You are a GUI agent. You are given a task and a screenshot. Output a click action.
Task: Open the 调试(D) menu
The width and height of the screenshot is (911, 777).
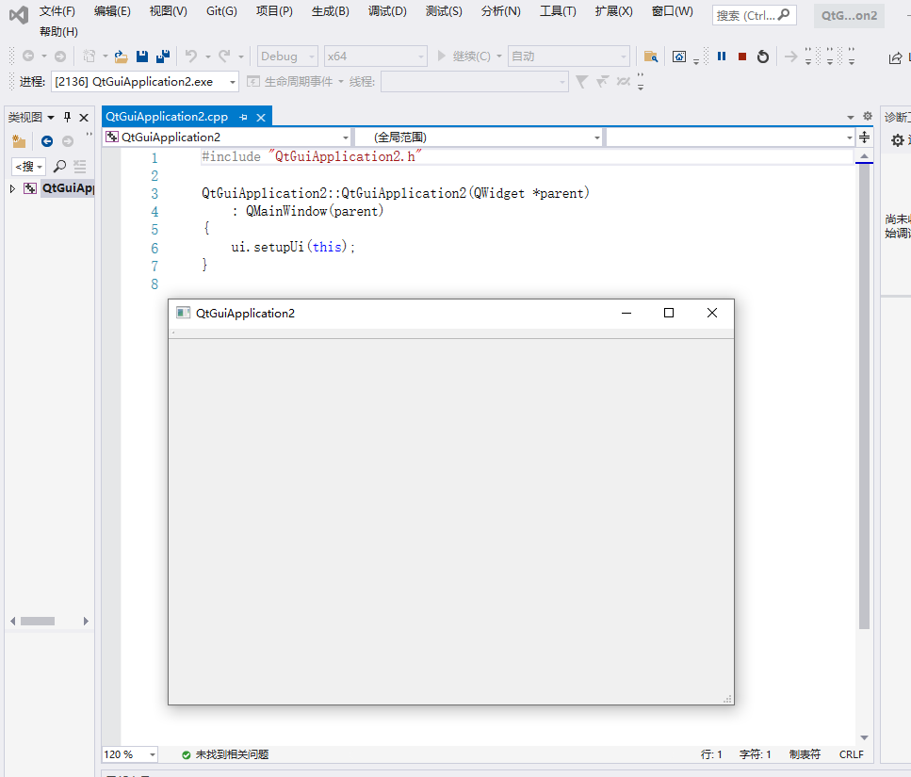(387, 11)
